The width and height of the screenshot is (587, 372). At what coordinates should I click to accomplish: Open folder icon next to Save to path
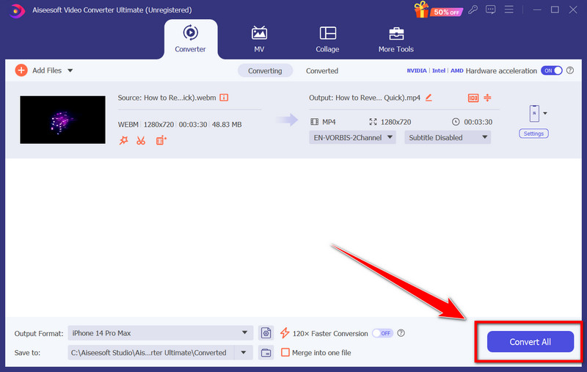(266, 353)
